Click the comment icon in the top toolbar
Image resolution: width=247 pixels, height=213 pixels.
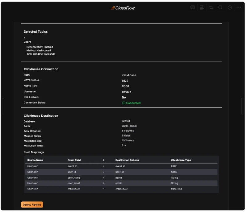[x=192, y=7]
